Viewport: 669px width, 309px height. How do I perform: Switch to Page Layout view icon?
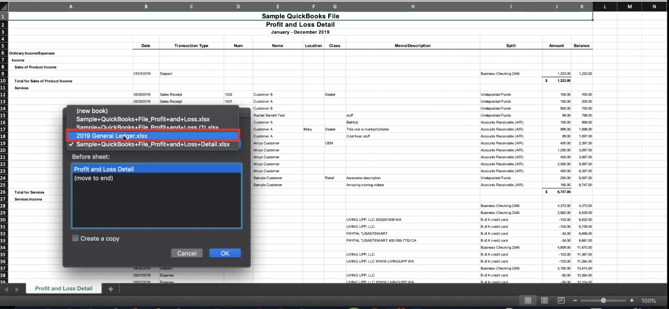coord(544,300)
